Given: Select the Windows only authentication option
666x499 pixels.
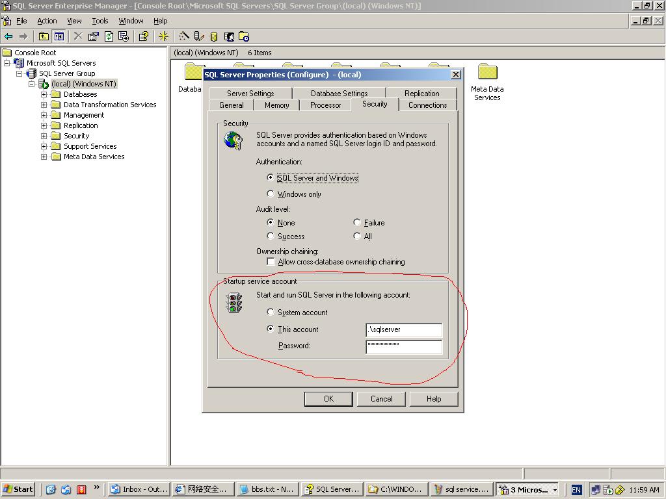Looking at the screenshot, I should (x=271, y=194).
